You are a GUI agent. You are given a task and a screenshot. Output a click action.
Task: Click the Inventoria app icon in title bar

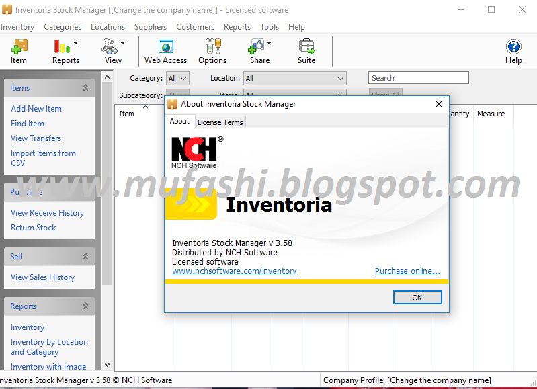7,9
